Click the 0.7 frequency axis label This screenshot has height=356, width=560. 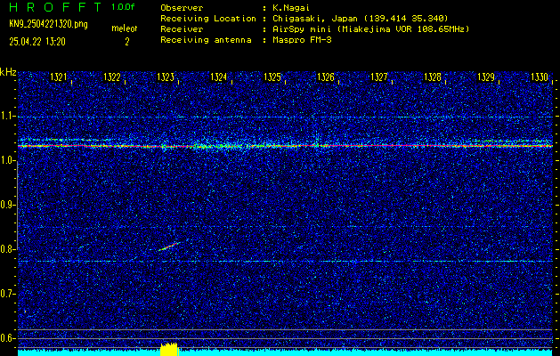click(7, 294)
